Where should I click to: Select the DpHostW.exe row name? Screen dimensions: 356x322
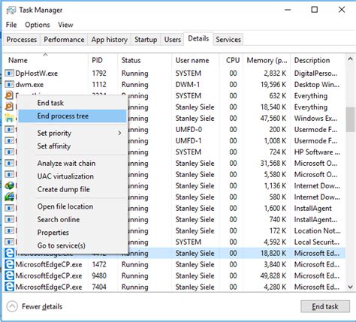tap(37, 74)
